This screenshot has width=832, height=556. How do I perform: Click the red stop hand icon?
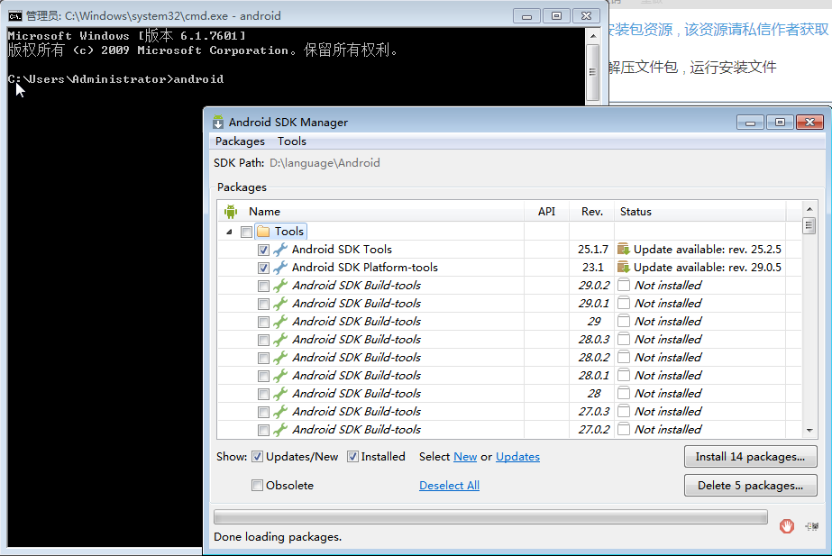(x=786, y=526)
